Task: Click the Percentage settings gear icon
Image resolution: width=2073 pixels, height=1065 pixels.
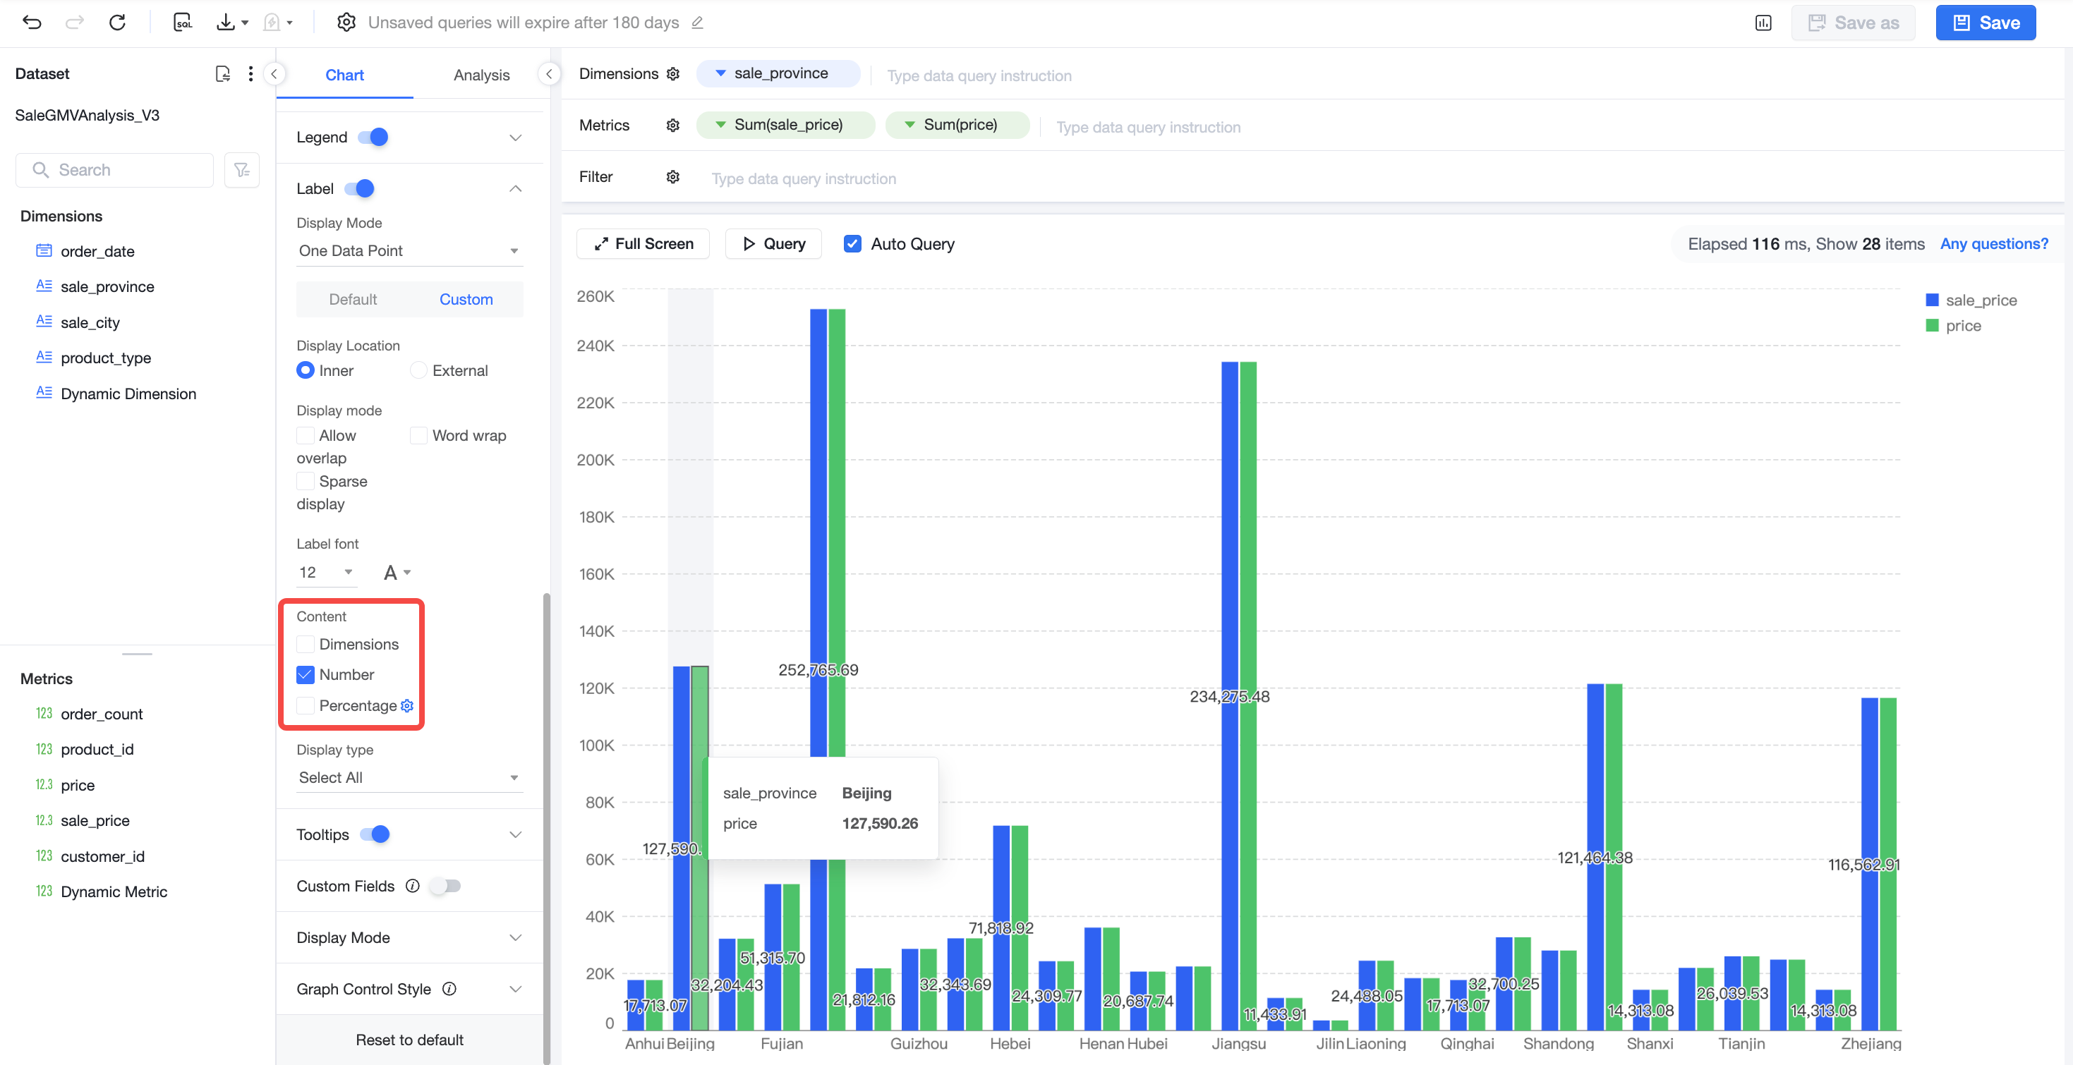Action: pos(407,705)
